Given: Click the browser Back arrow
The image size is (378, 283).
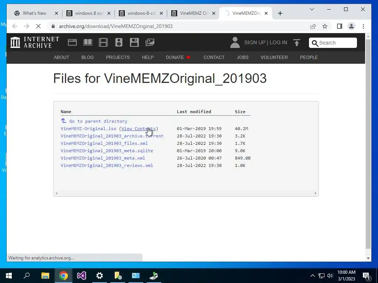Looking at the screenshot, I should click(x=15, y=26).
